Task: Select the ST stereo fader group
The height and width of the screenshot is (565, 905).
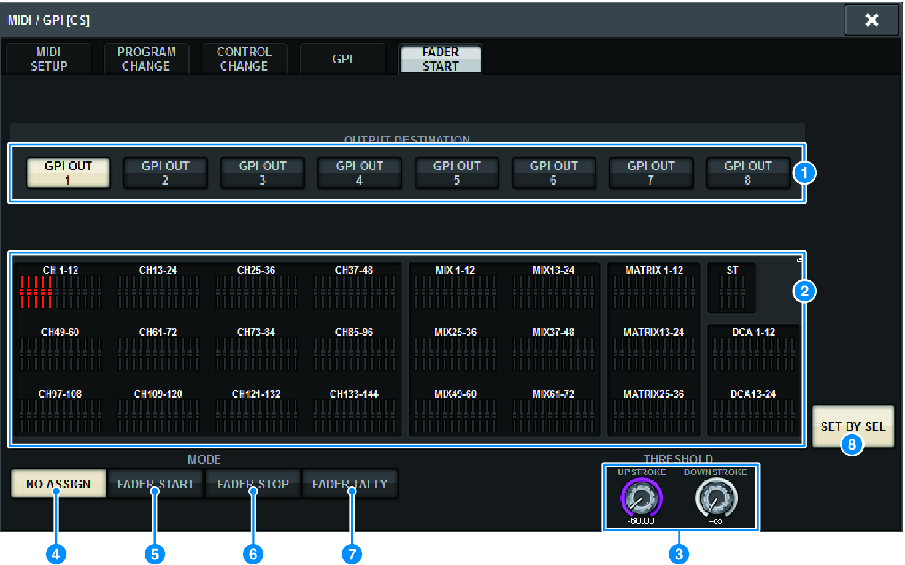Action: 731,287
